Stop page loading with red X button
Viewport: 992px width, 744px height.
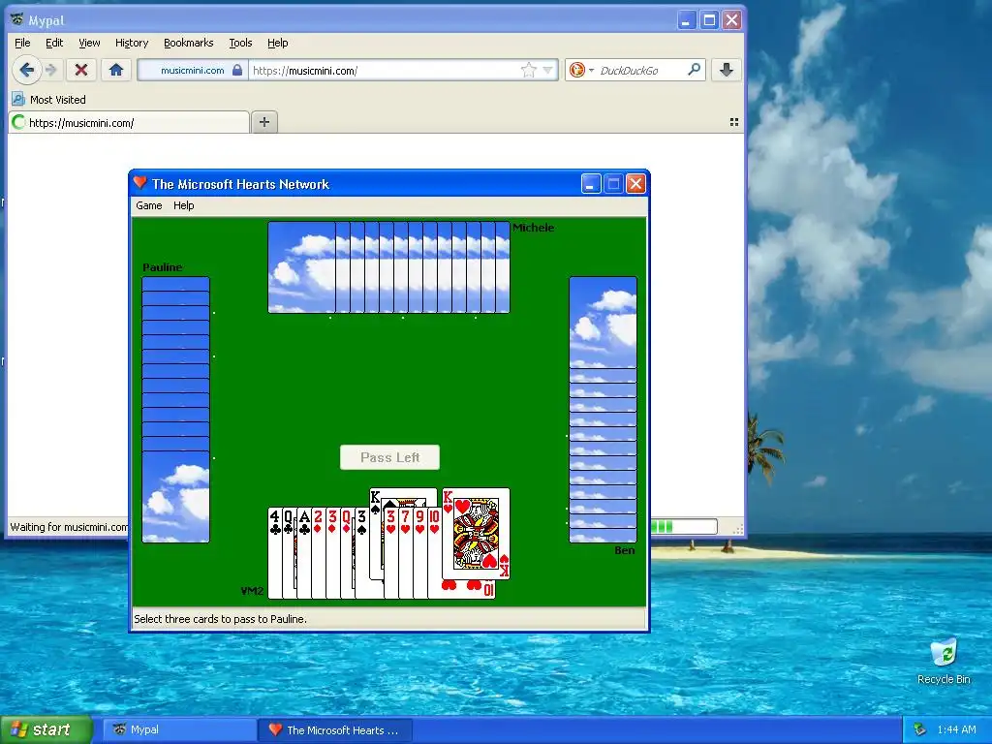tap(81, 70)
